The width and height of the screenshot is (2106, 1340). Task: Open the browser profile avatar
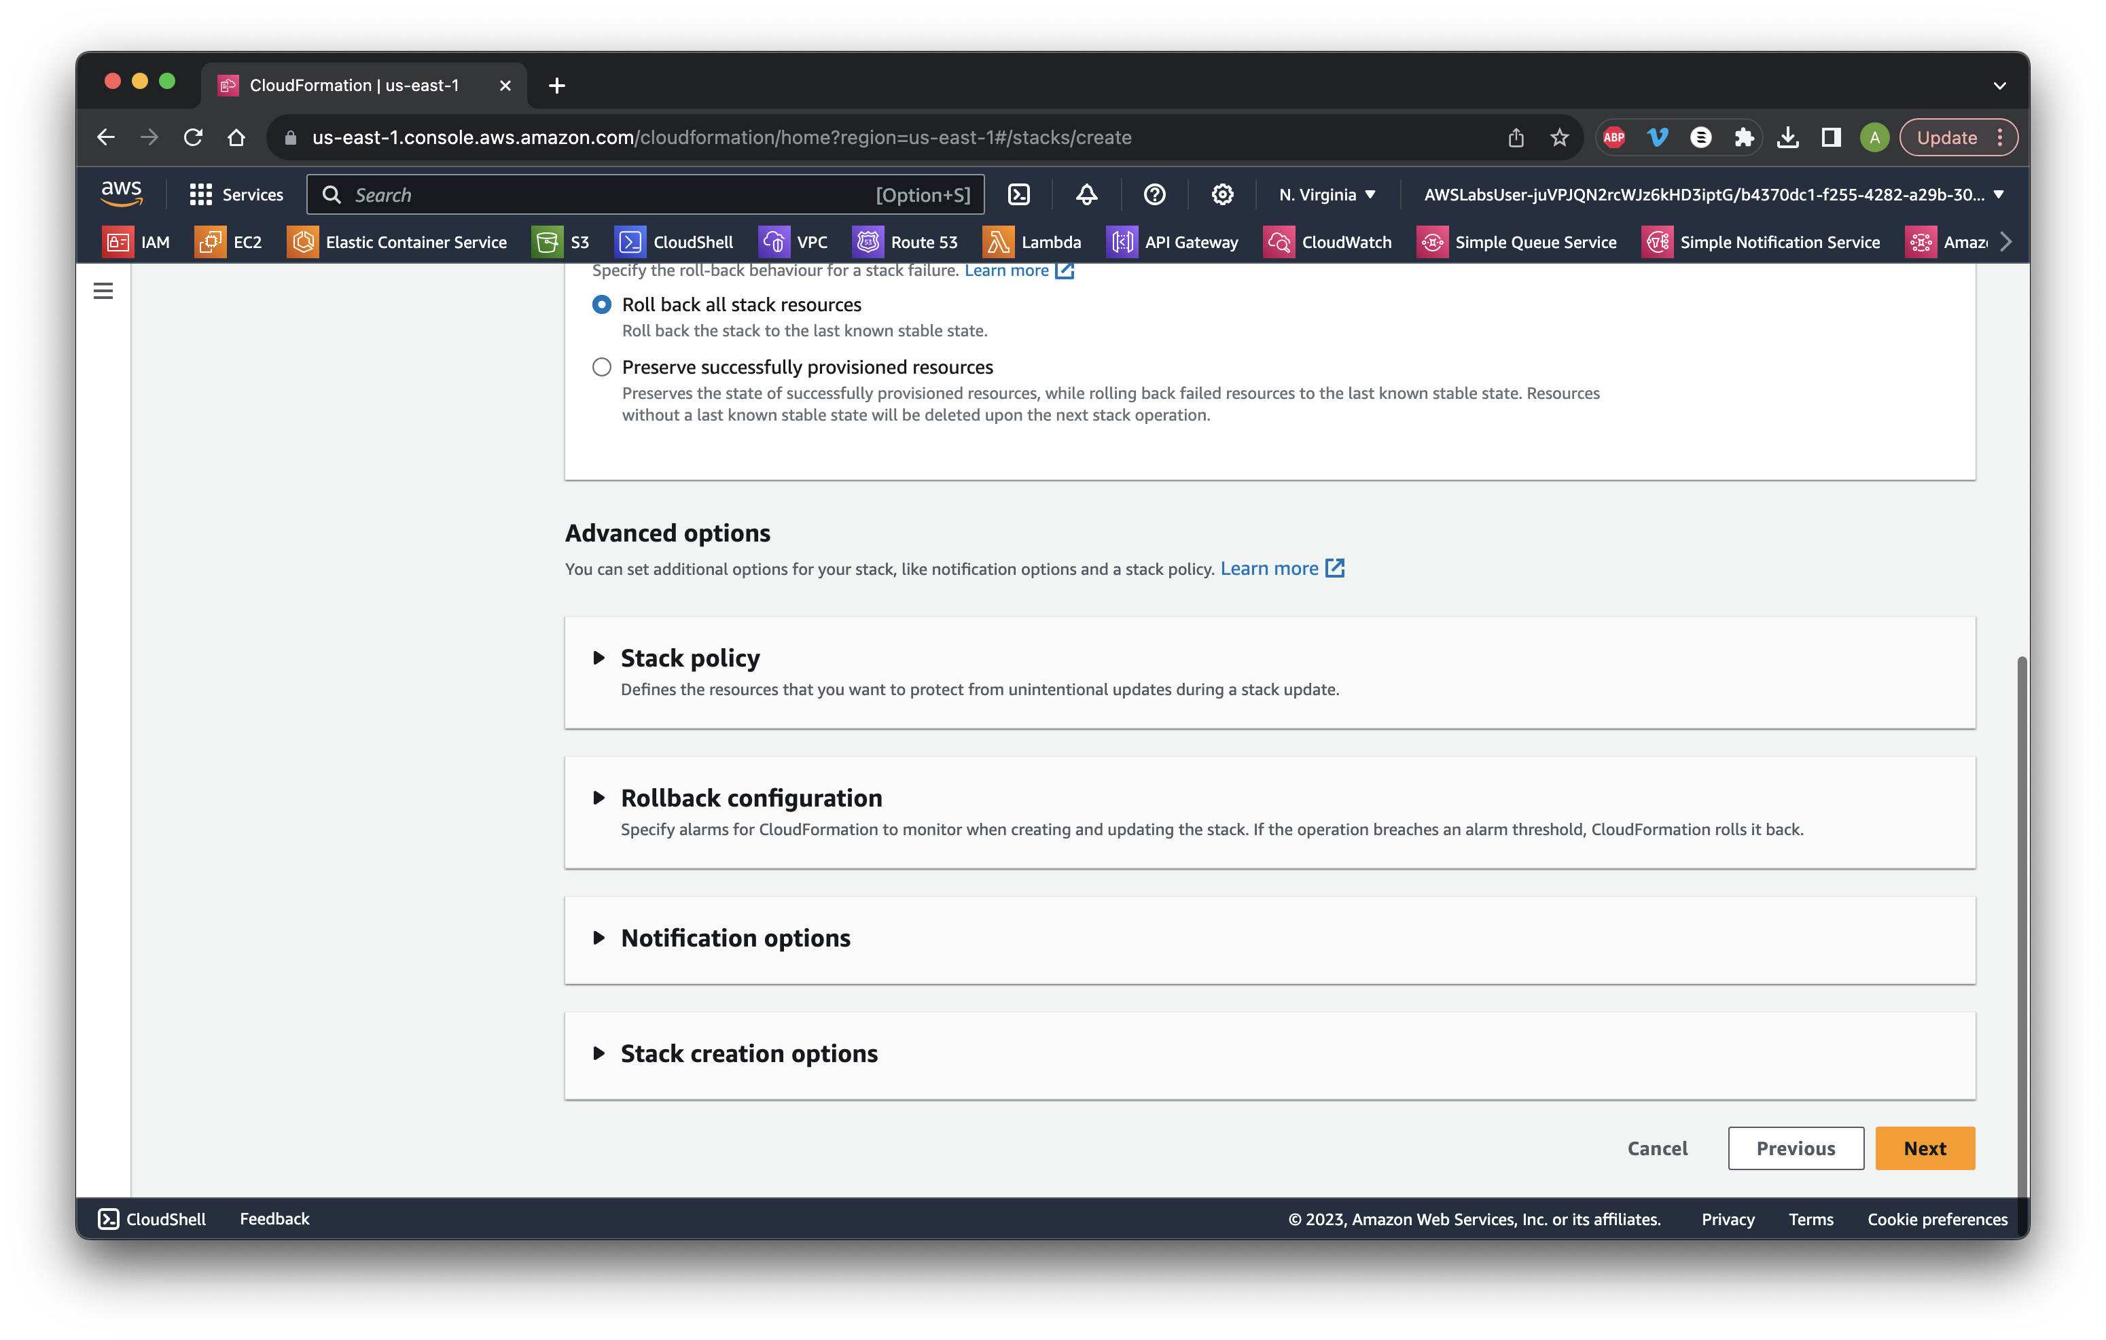click(x=1874, y=137)
